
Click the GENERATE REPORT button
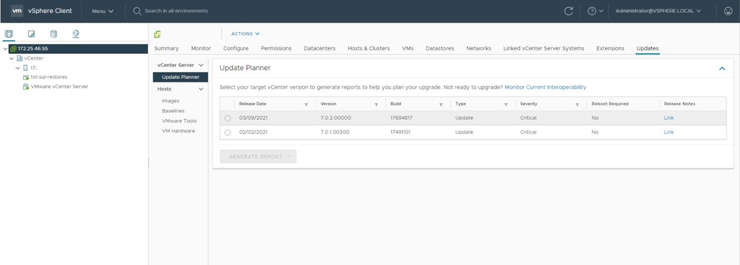coord(258,156)
